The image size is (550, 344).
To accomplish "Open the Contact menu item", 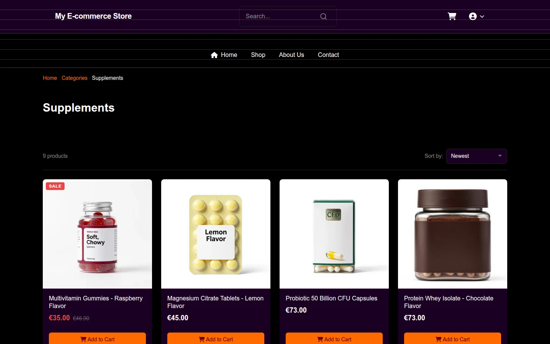I will [328, 55].
